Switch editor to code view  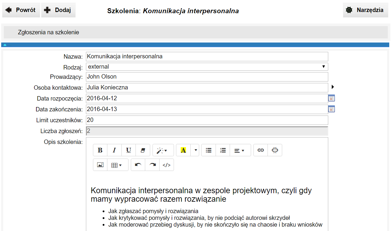(167, 165)
